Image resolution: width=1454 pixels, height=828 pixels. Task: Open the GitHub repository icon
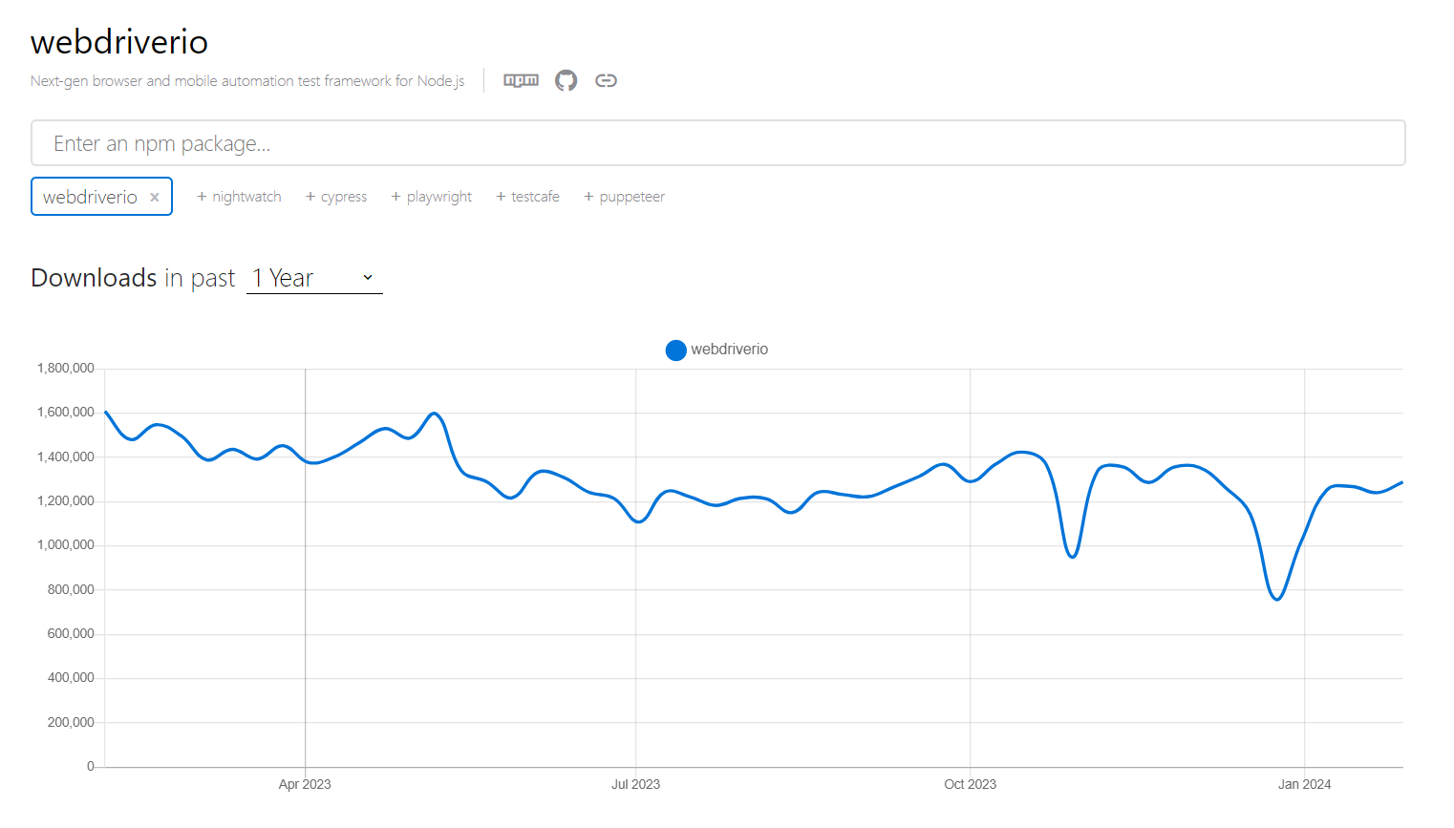[567, 80]
